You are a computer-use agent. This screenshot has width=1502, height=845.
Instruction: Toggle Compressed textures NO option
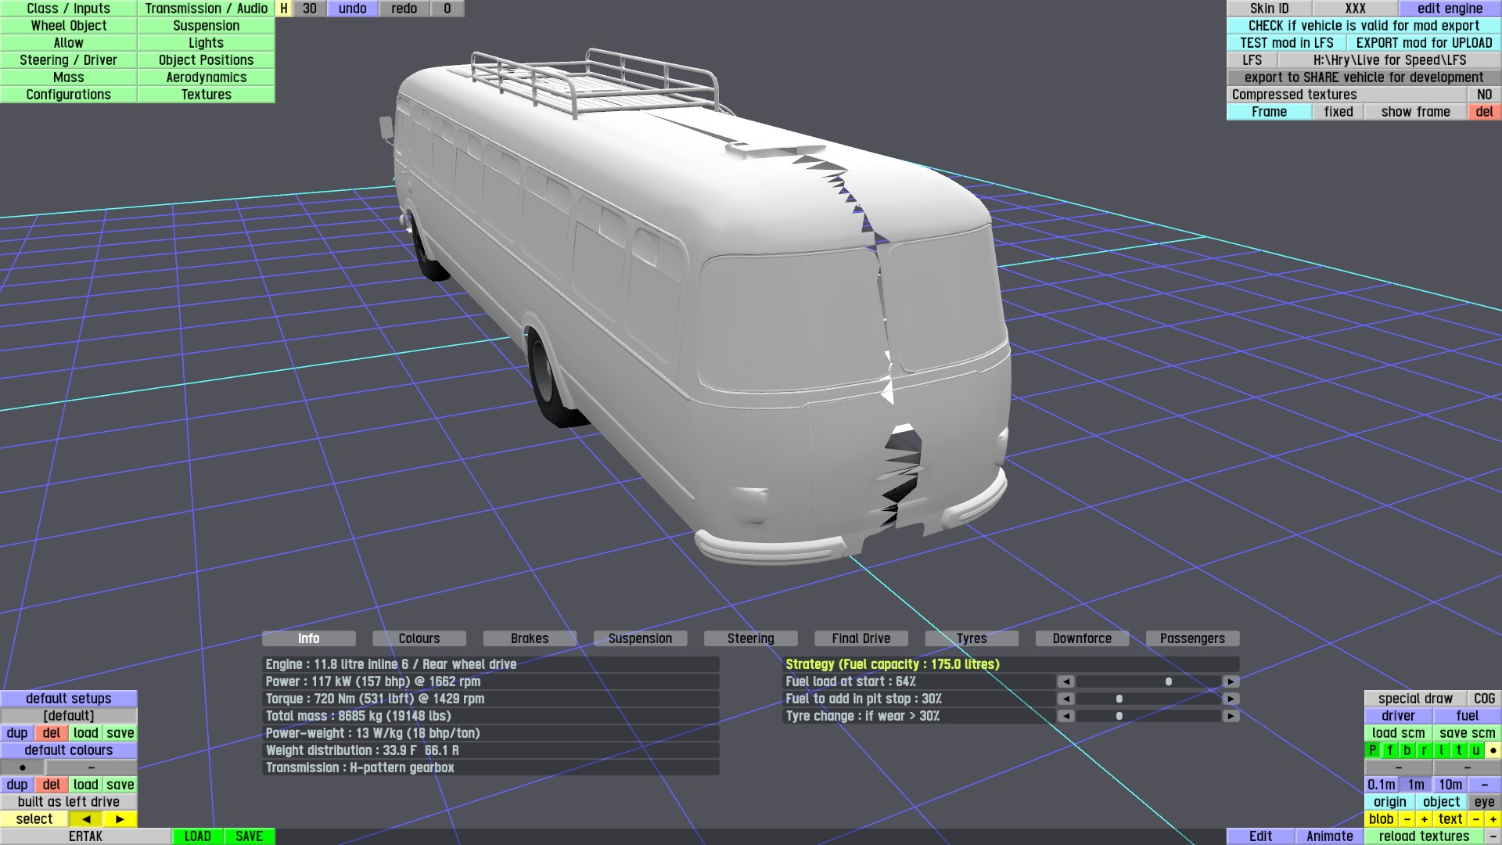(x=1484, y=95)
